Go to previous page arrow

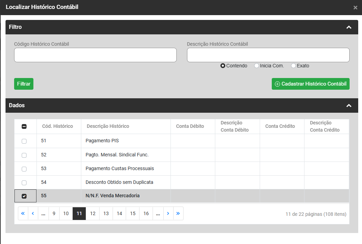[33, 213]
